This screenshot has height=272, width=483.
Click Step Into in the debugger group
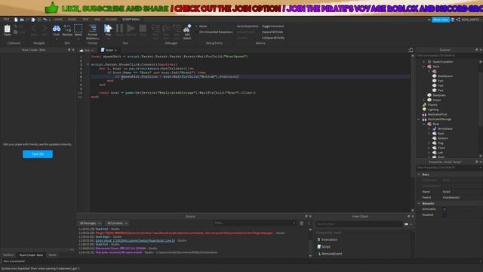click(155, 32)
